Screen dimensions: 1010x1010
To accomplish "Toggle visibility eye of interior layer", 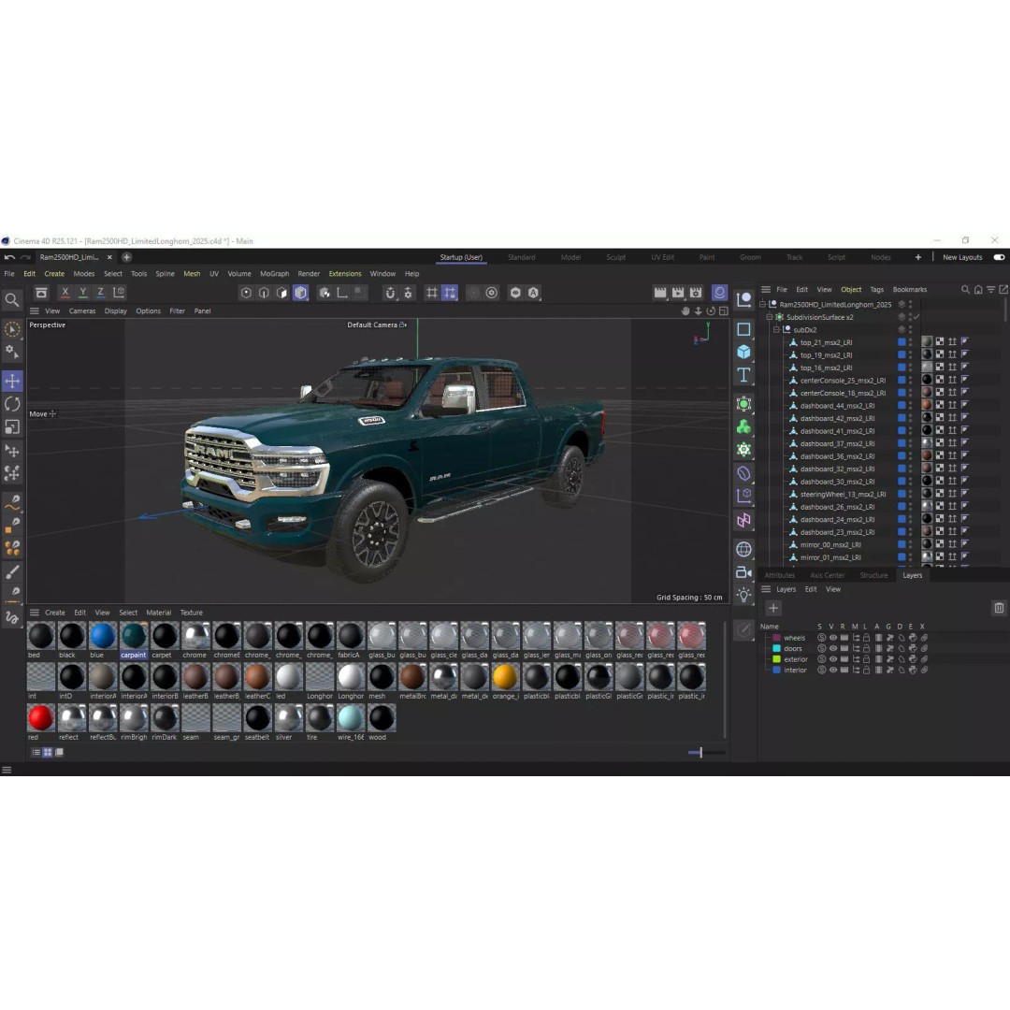I will [x=833, y=670].
